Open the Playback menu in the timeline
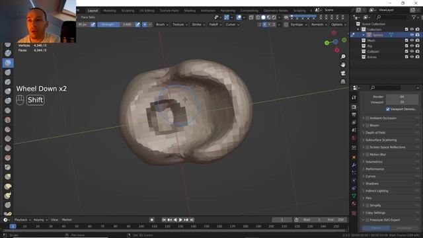The height and width of the screenshot is (238, 423). [22, 220]
